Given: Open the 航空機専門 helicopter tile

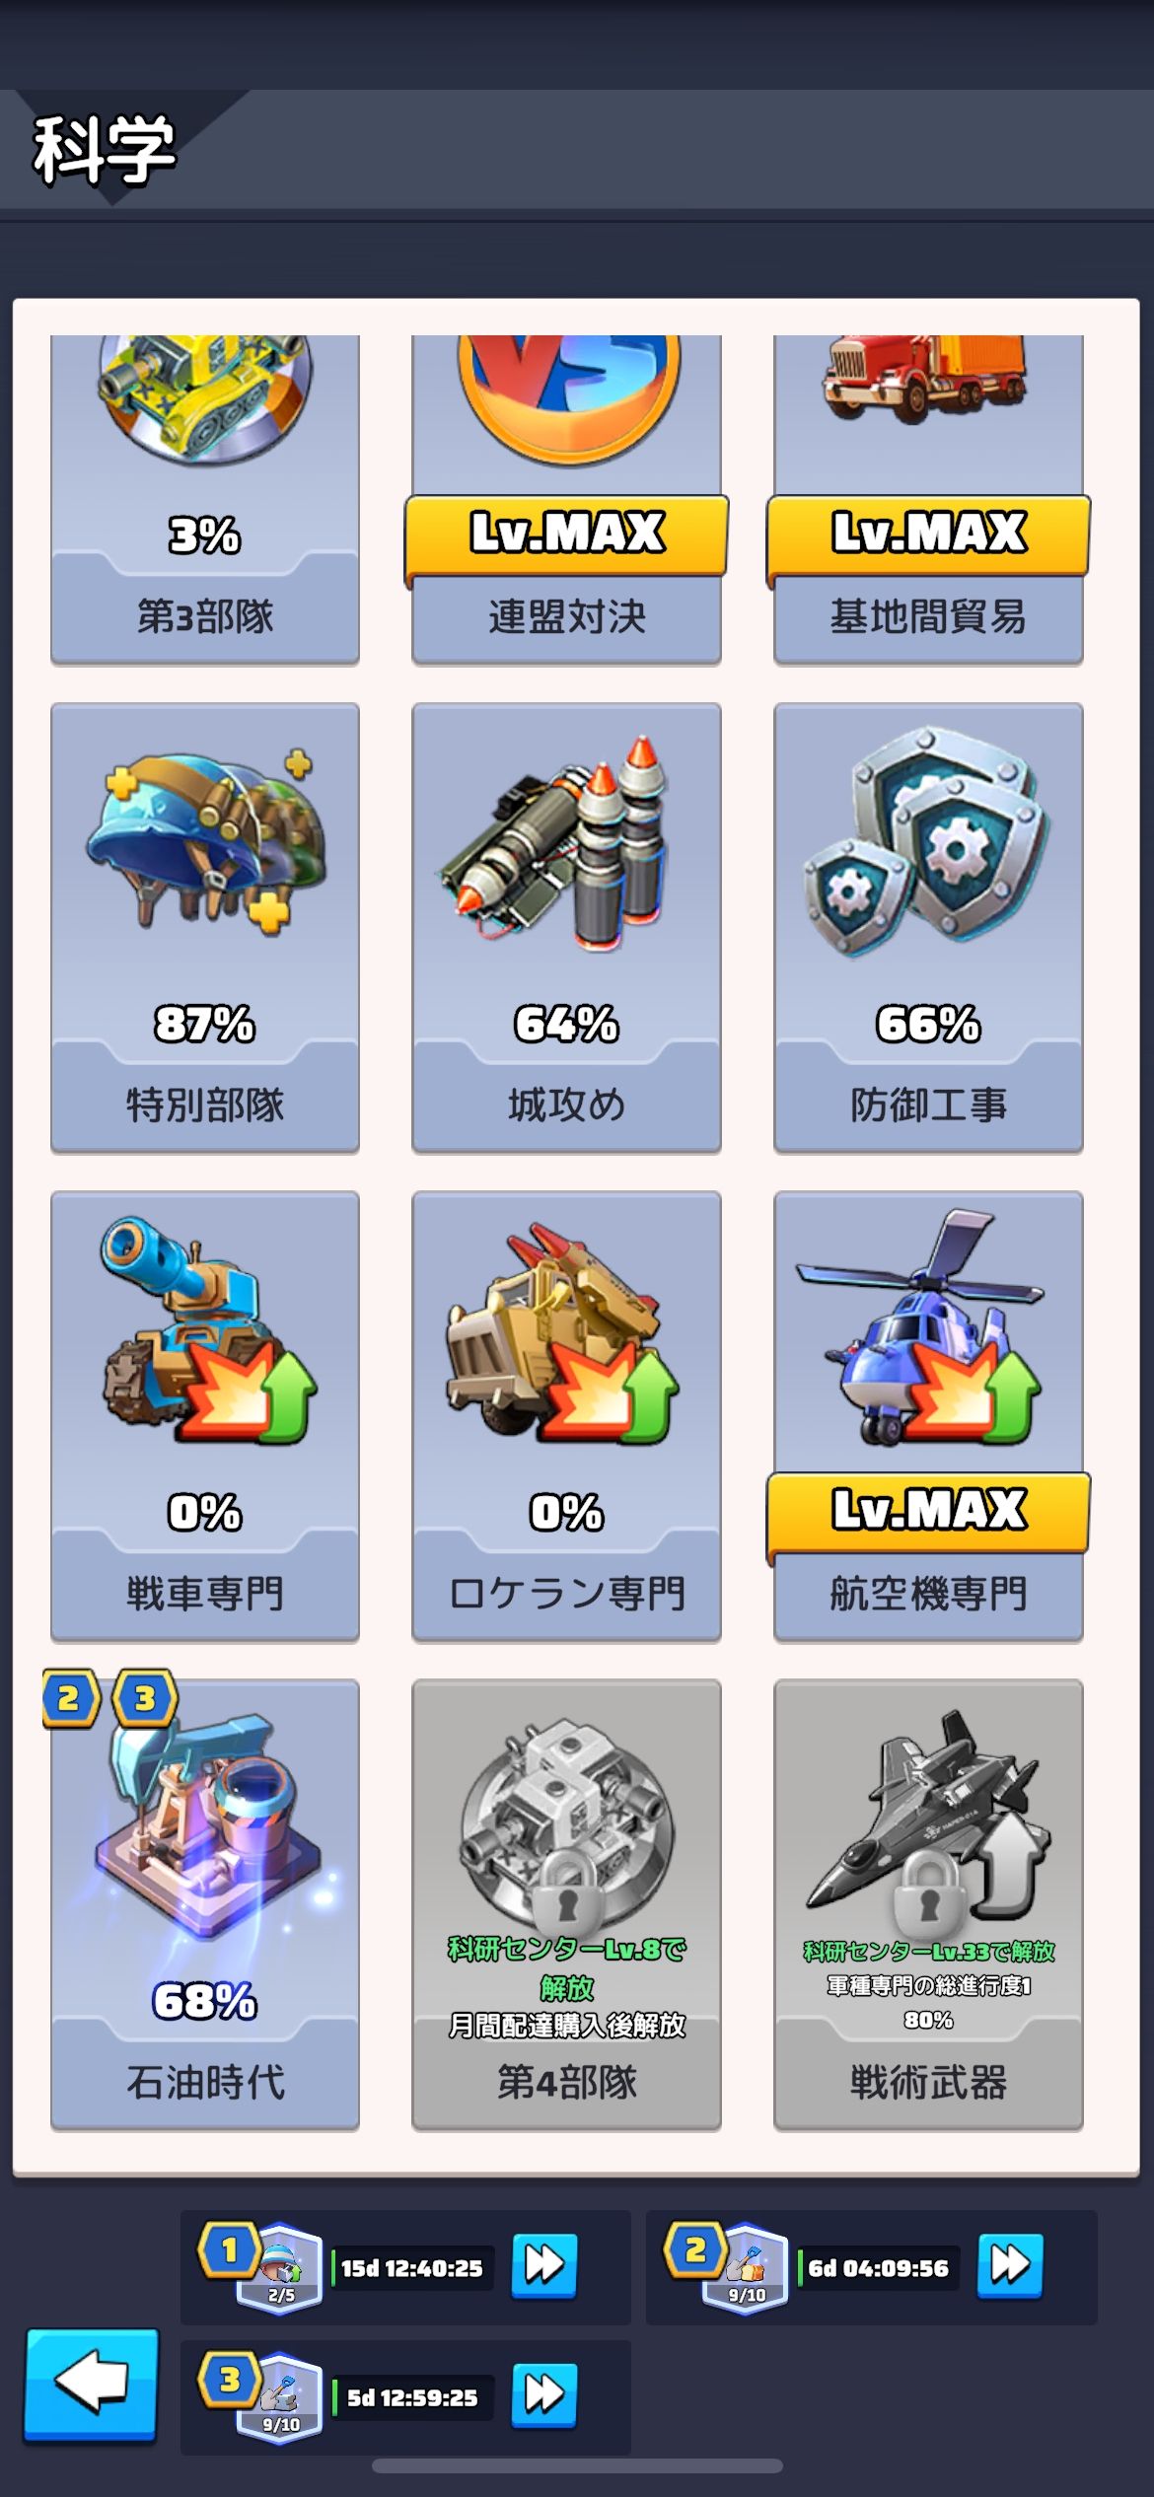Looking at the screenshot, I should [x=928, y=1416].
